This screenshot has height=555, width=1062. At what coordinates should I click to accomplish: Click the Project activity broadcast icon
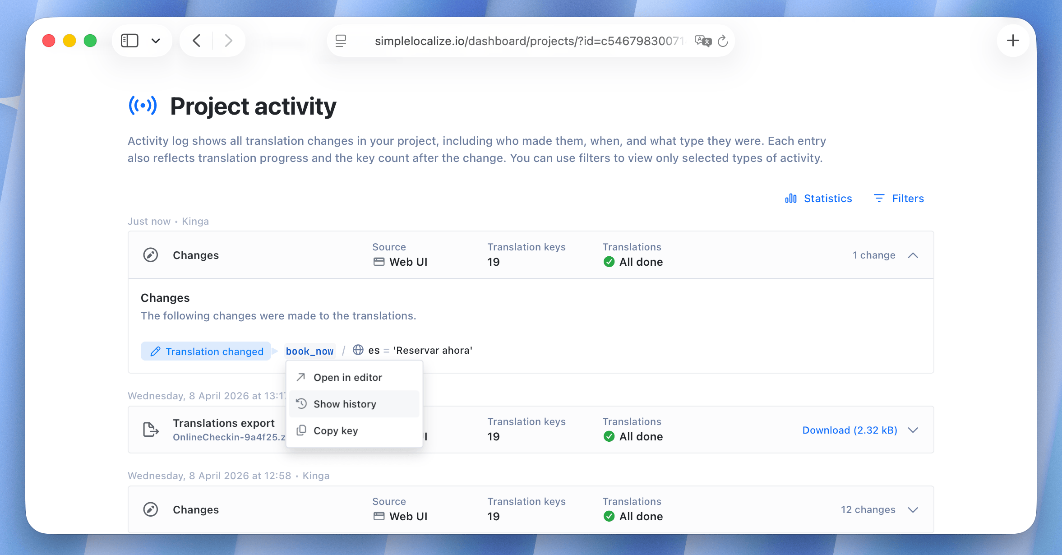pyautogui.click(x=143, y=106)
